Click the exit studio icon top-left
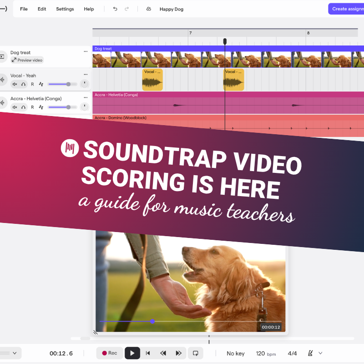364x364 pixels. point(3,9)
